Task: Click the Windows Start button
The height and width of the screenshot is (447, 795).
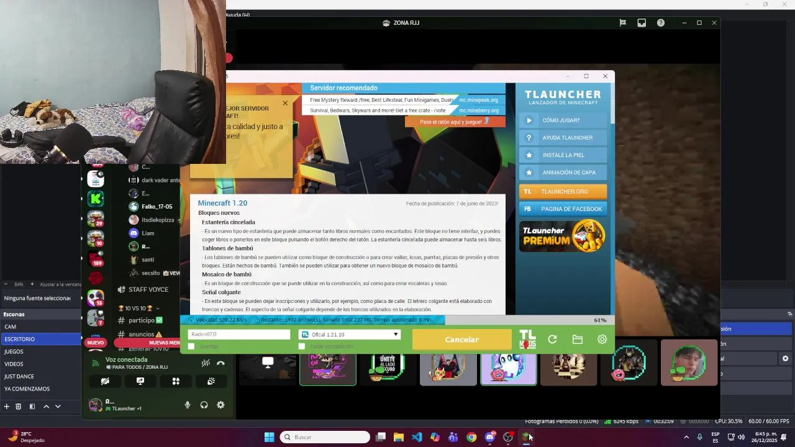Action: click(x=269, y=437)
